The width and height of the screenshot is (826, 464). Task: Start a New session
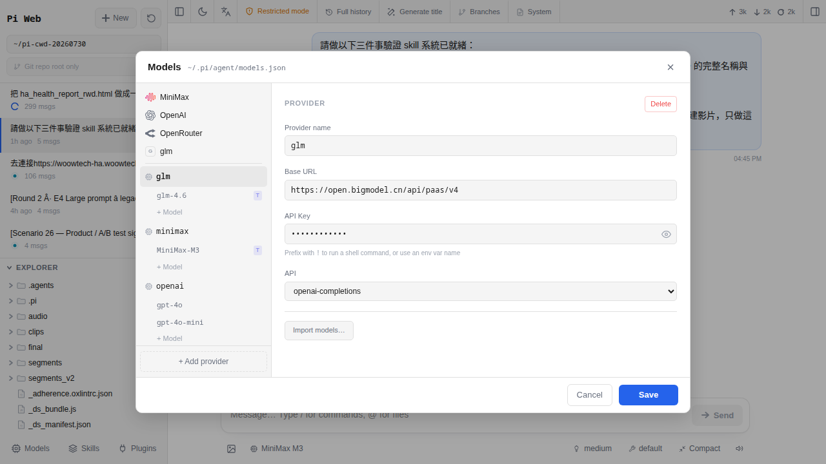(116, 18)
